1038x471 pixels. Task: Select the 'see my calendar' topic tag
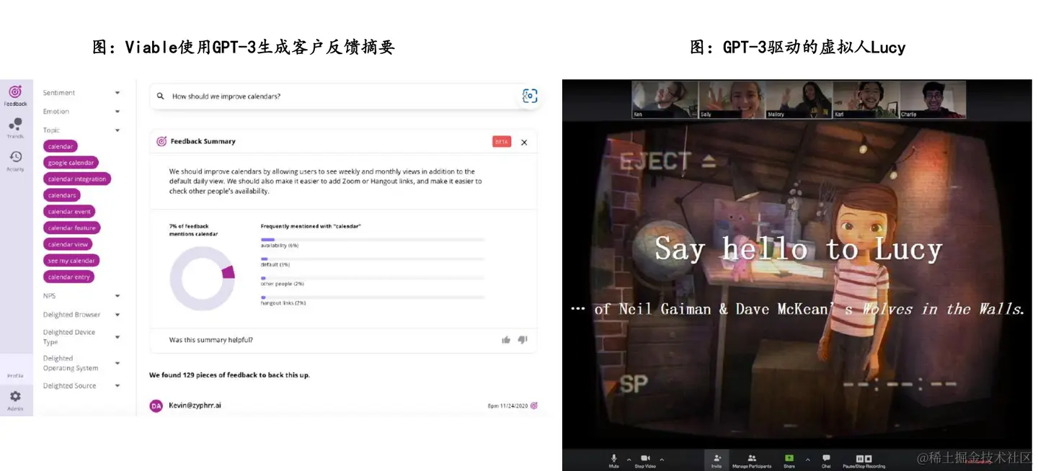(x=71, y=261)
